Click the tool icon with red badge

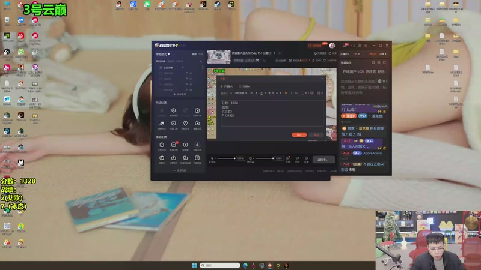(x=174, y=145)
